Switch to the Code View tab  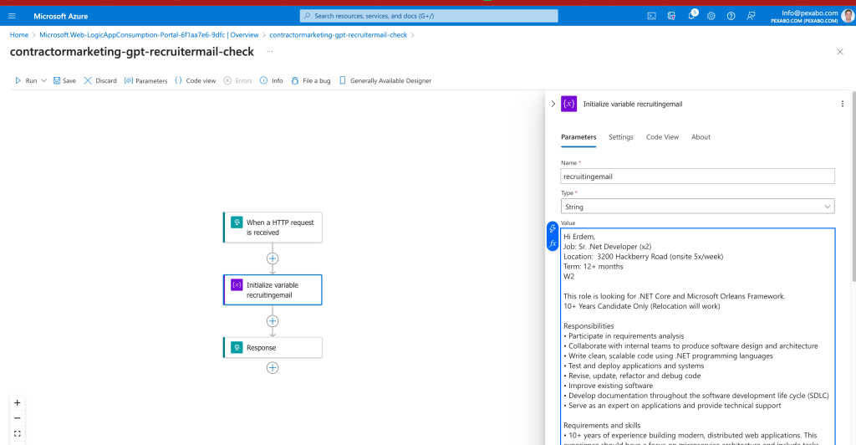tap(662, 137)
